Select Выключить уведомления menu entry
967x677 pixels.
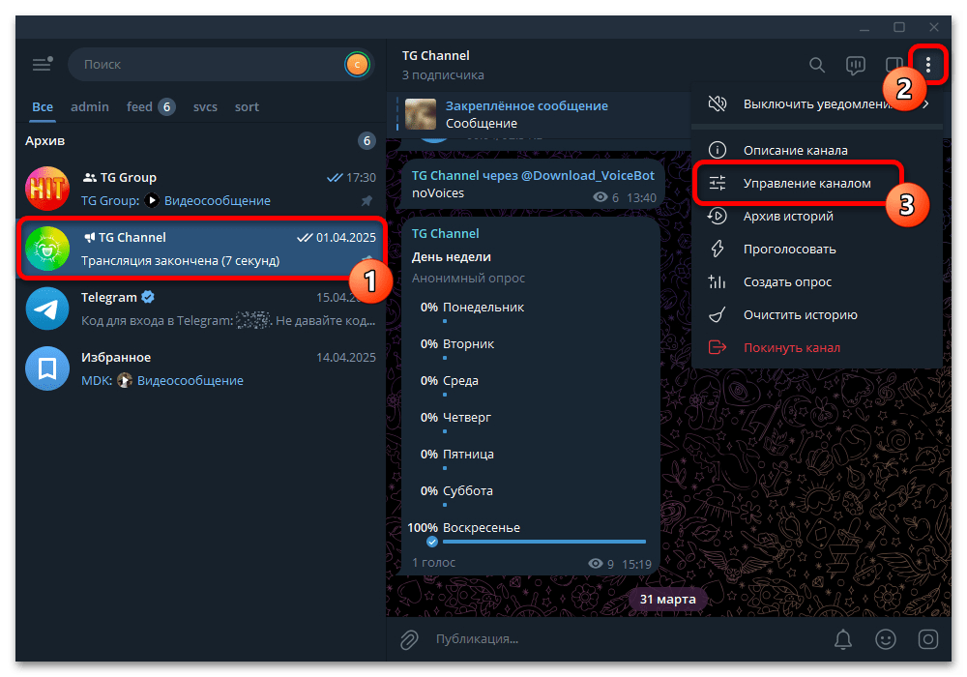point(817,104)
